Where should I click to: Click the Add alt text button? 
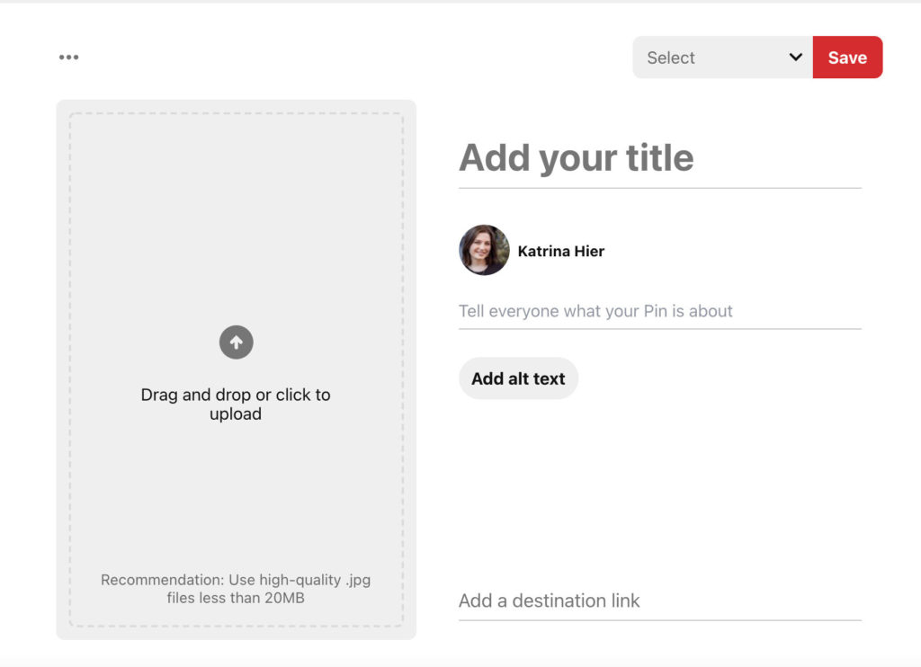(x=518, y=378)
